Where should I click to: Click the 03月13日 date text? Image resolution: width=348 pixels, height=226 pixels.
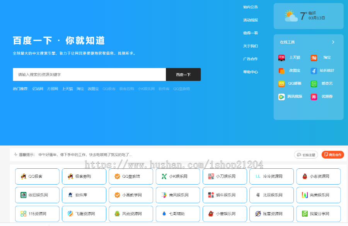316,18
